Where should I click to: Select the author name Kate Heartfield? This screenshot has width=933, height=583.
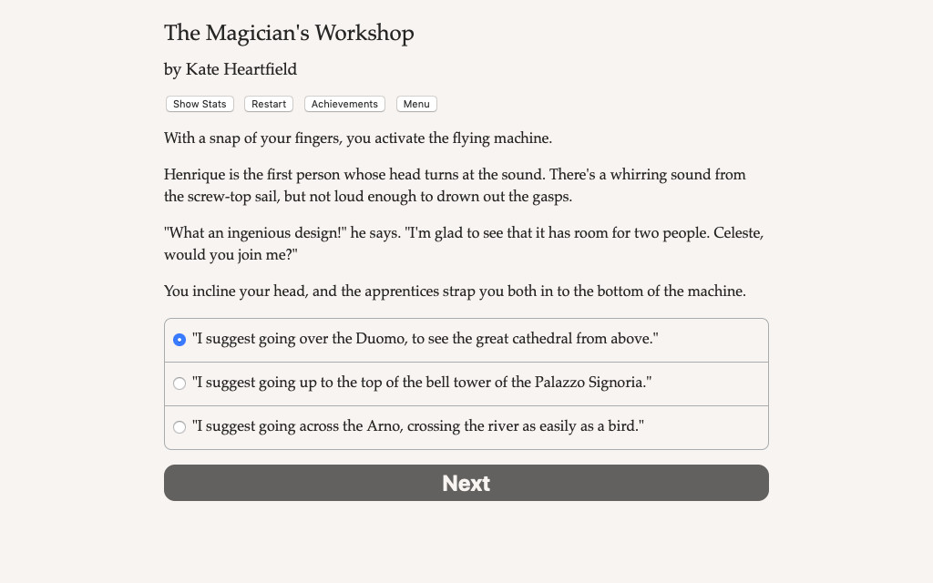coord(231,69)
